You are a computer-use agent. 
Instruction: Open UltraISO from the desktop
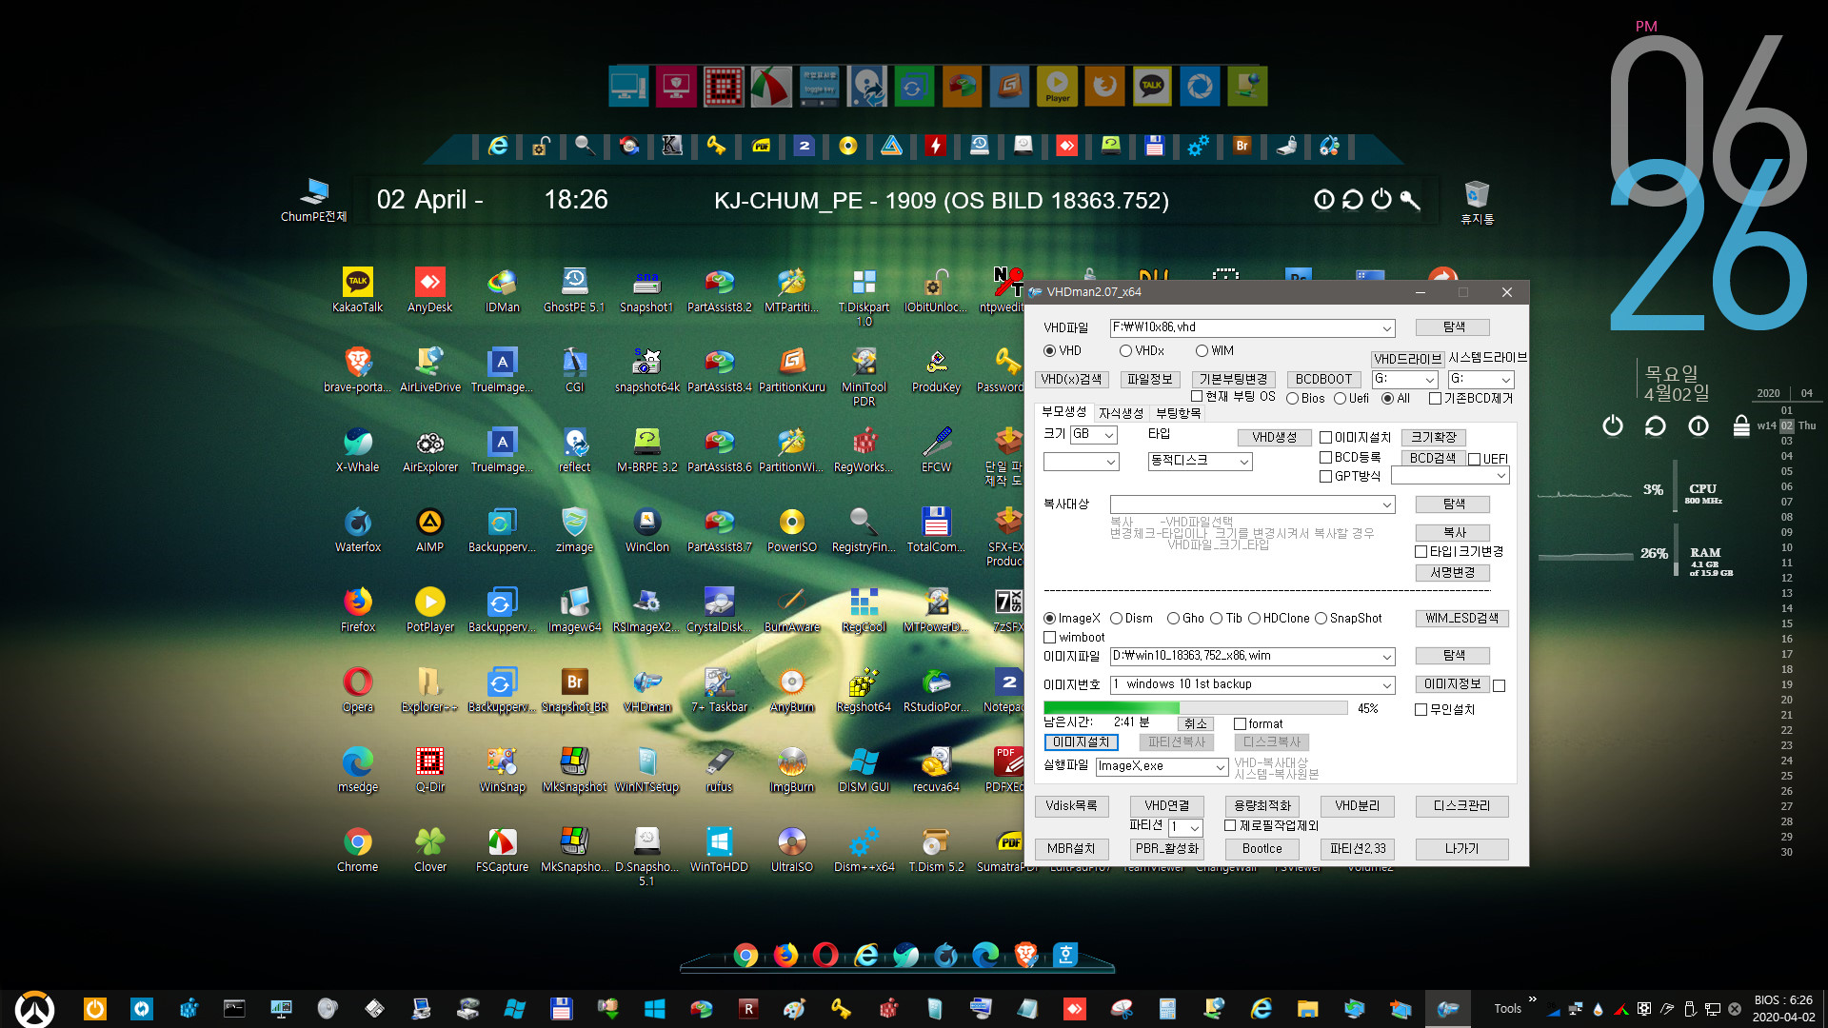click(x=791, y=849)
